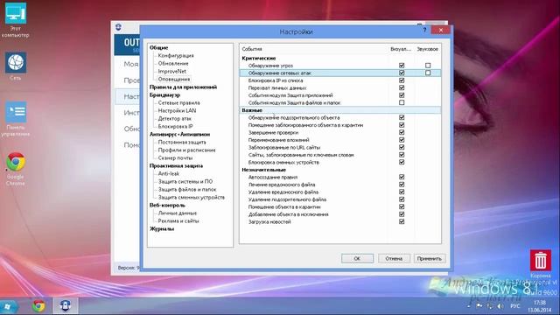Image resolution: width=560 pixels, height=315 pixels.
Task: Open Настройки LAN page
Action: point(177,111)
